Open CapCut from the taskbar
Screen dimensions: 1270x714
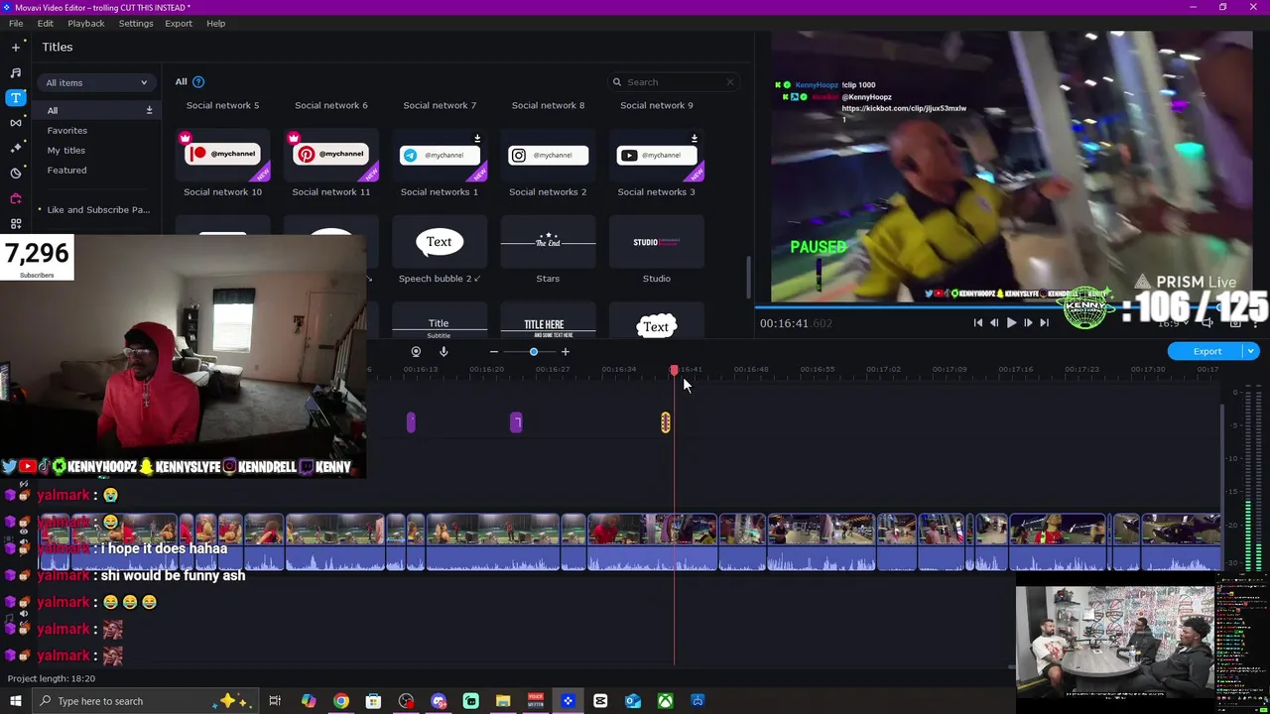[x=600, y=701]
